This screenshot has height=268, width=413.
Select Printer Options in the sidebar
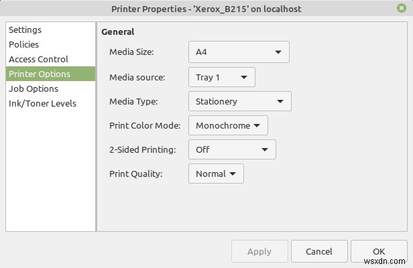(x=40, y=74)
